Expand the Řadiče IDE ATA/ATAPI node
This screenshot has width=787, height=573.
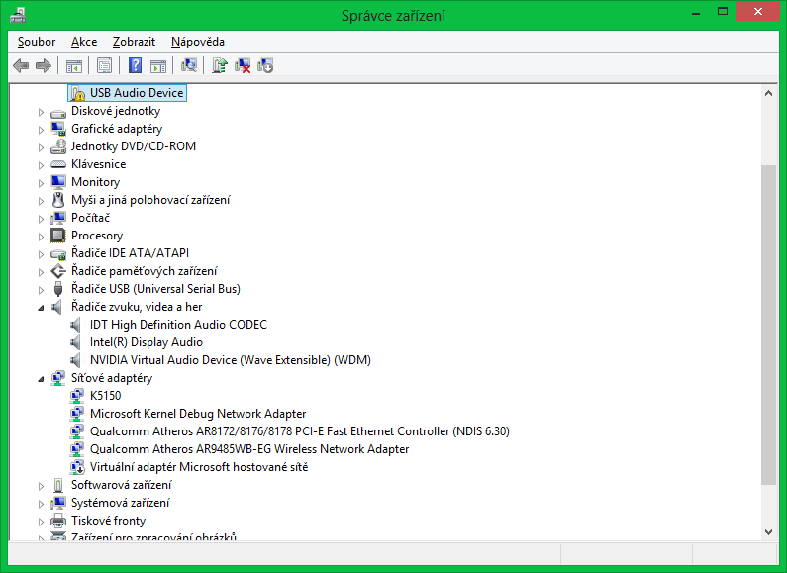(x=42, y=254)
